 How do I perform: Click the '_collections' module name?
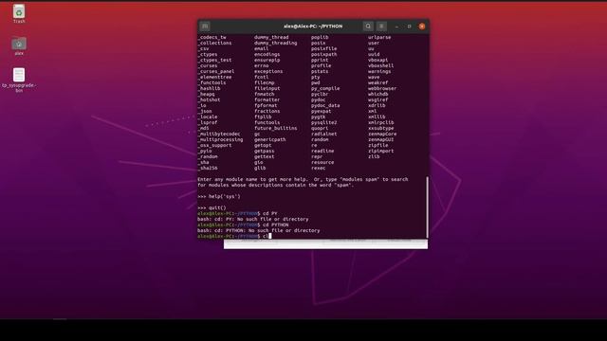(x=215, y=44)
